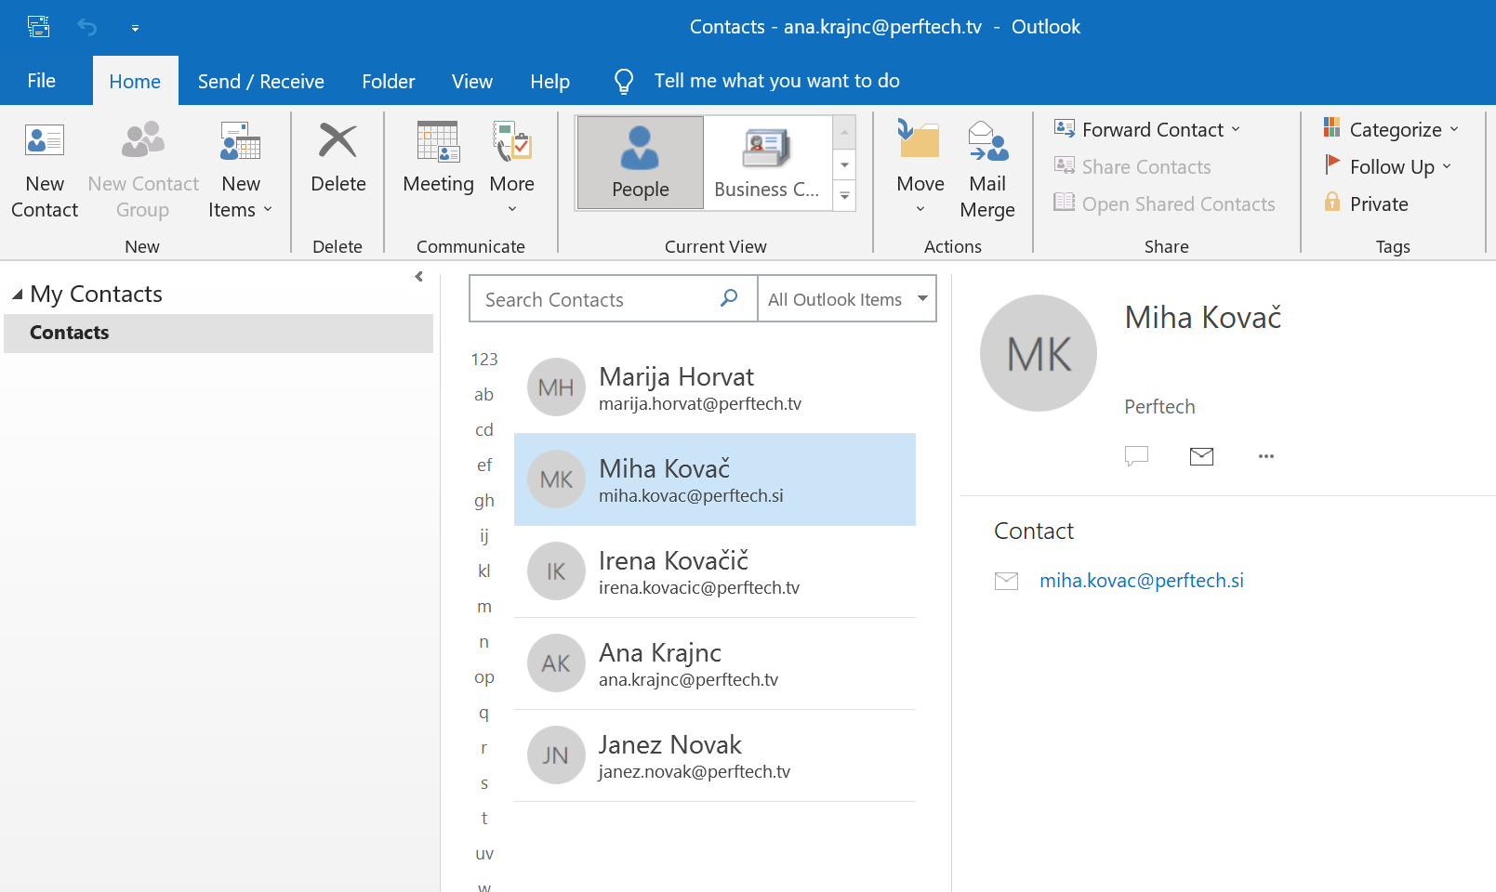
Task: Switch to Business Card view
Action: pyautogui.click(x=767, y=163)
